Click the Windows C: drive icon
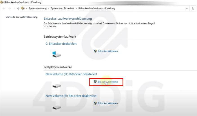Viewport: 197px width, 116px height. 57,54
